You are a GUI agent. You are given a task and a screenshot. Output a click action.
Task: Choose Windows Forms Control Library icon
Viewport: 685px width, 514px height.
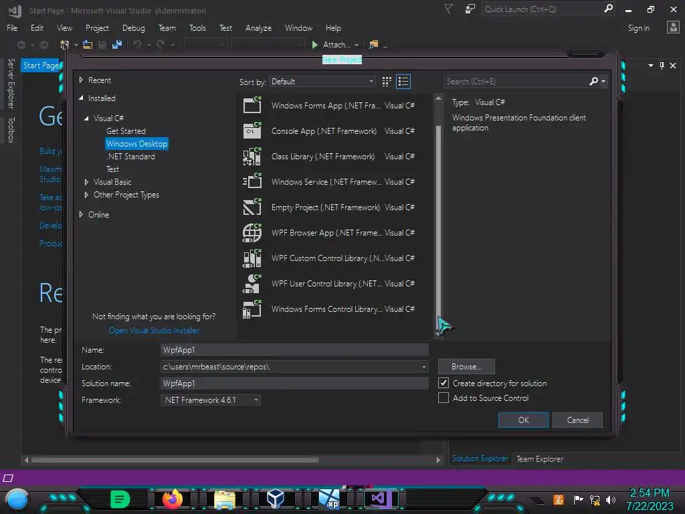click(252, 309)
